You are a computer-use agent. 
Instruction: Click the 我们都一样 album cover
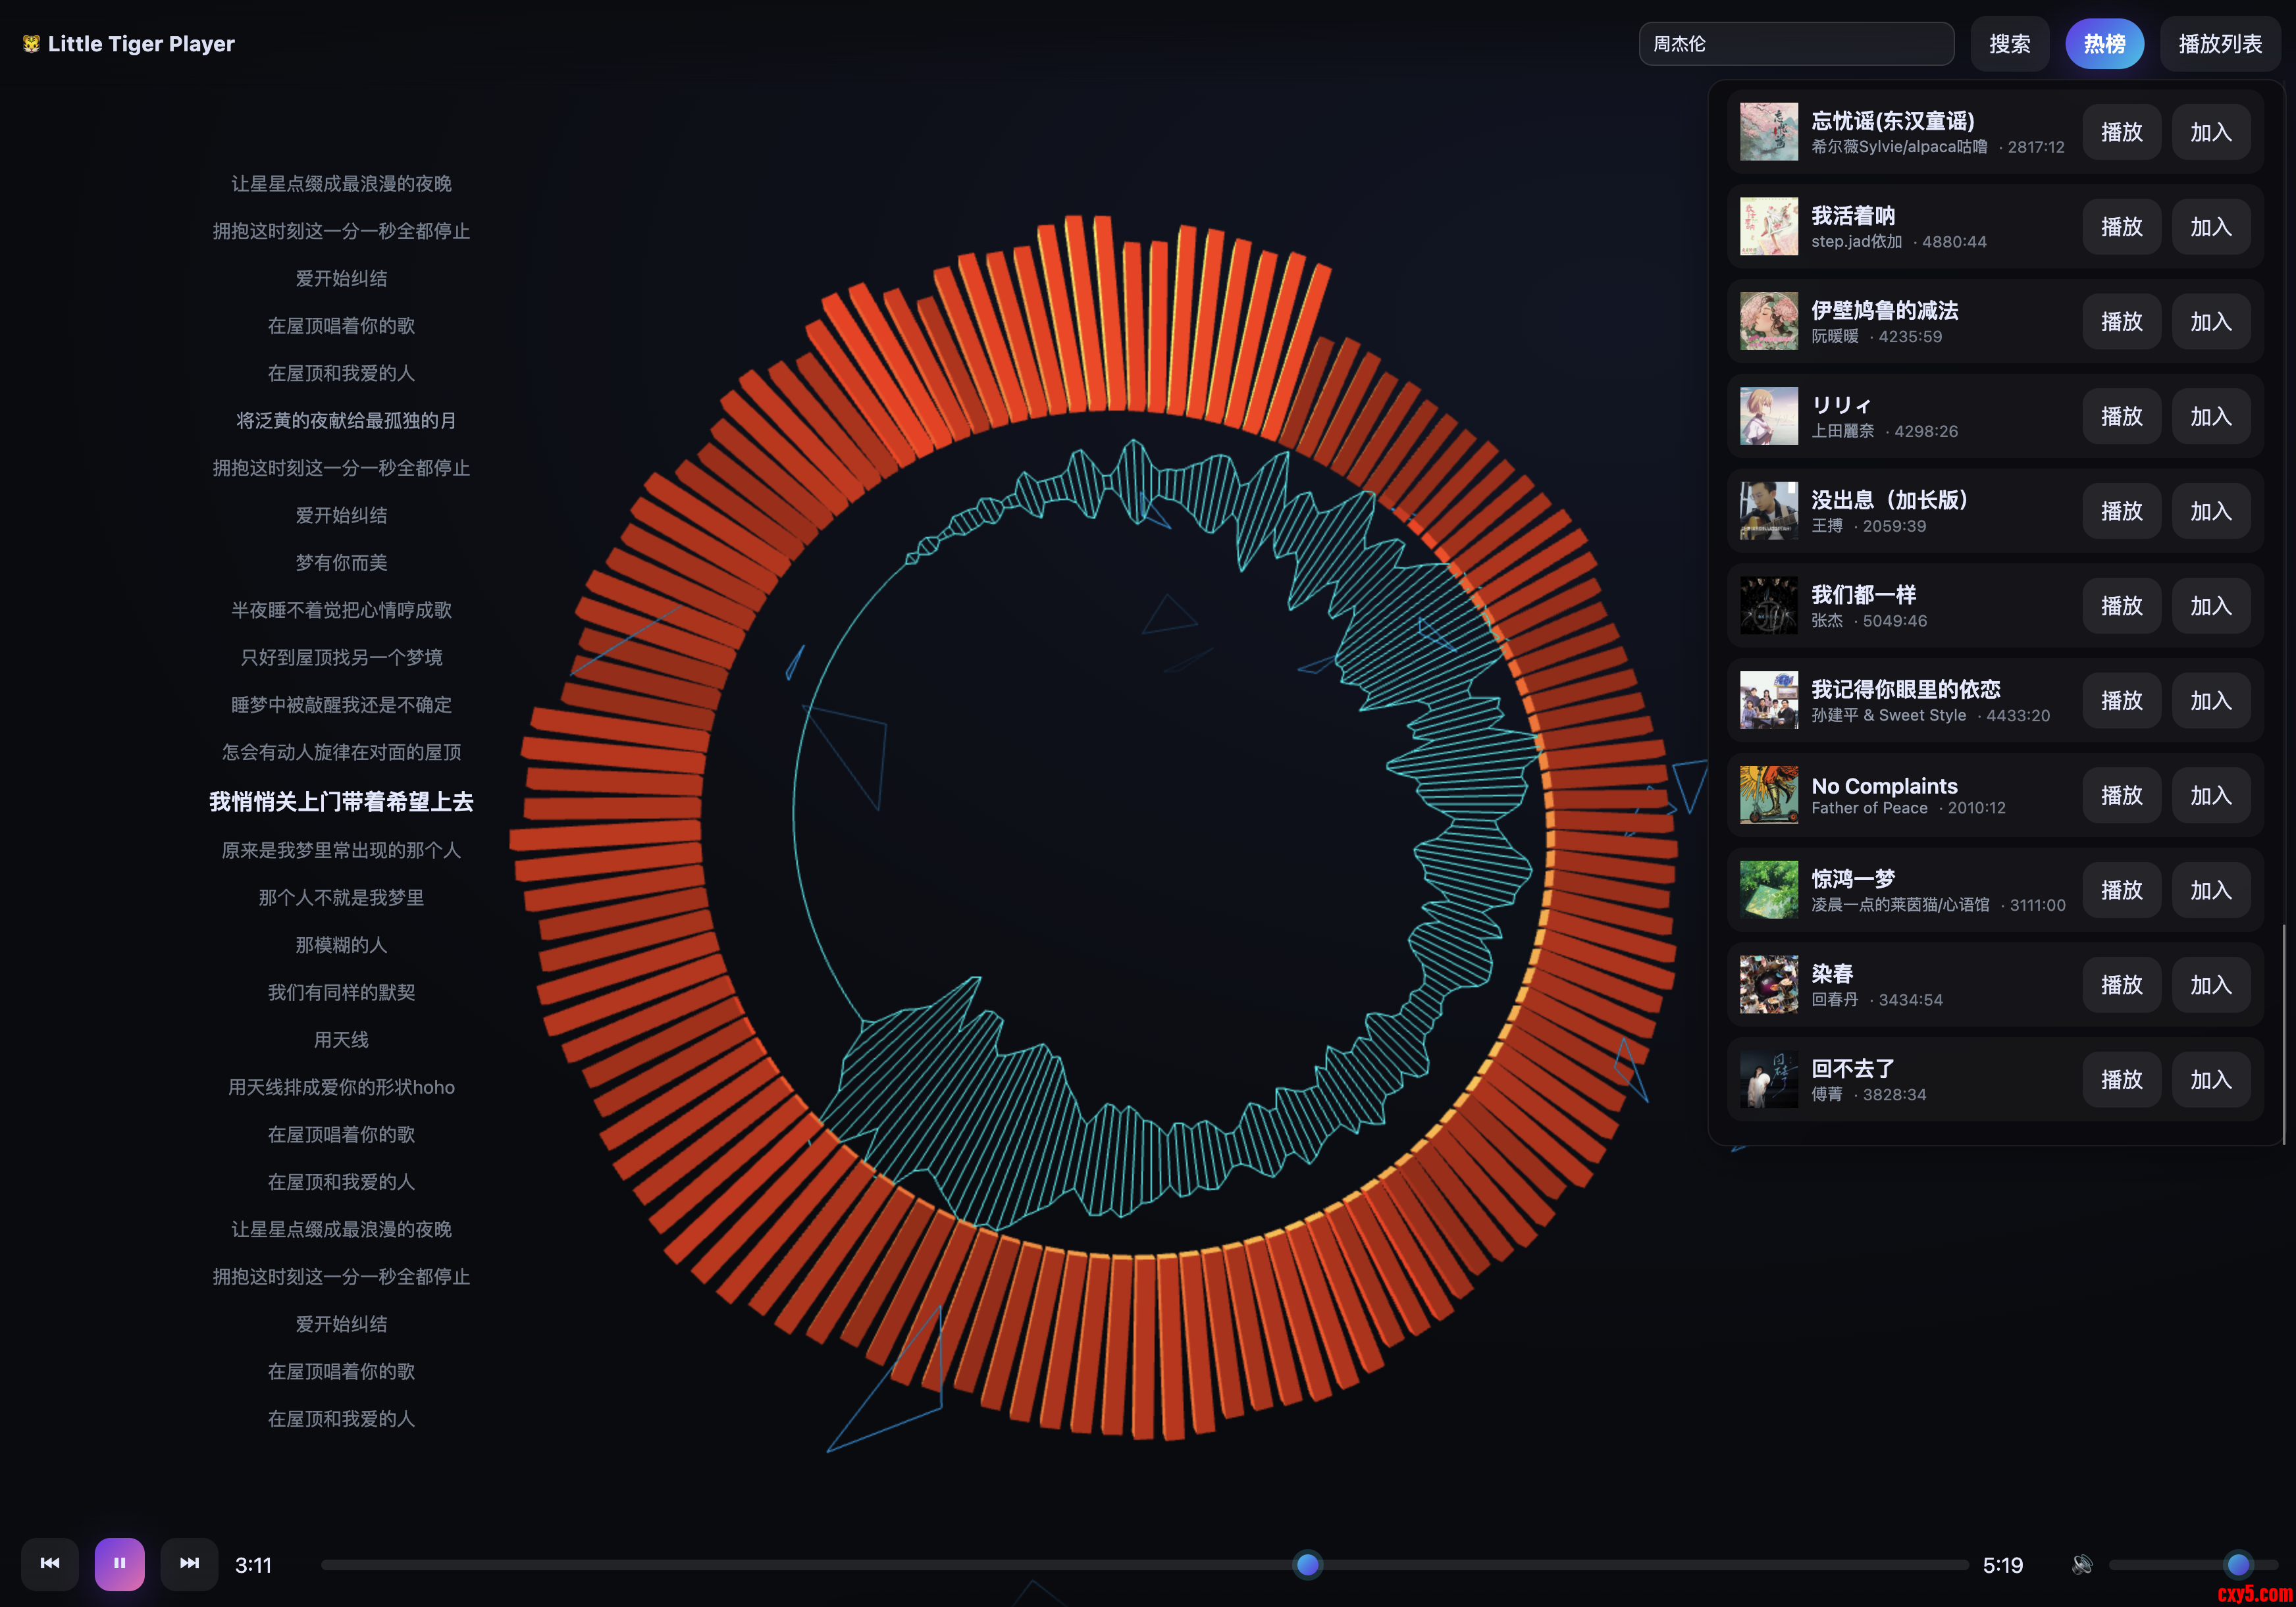tap(1768, 606)
